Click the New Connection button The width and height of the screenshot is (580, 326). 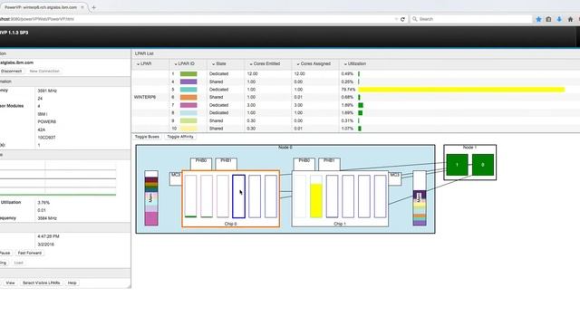point(44,71)
